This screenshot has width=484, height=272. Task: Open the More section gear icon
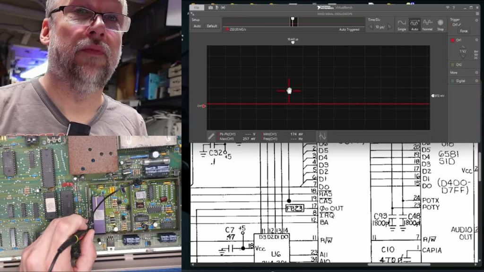(476, 73)
